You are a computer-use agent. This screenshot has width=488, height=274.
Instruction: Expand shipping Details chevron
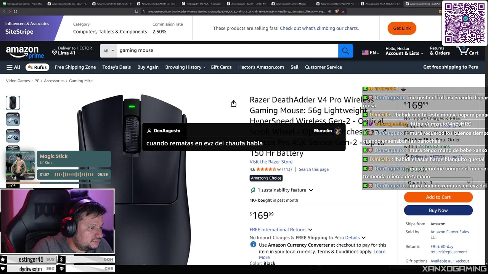(363, 238)
